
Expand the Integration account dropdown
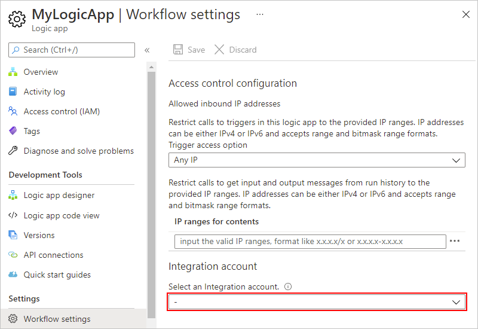click(x=317, y=302)
